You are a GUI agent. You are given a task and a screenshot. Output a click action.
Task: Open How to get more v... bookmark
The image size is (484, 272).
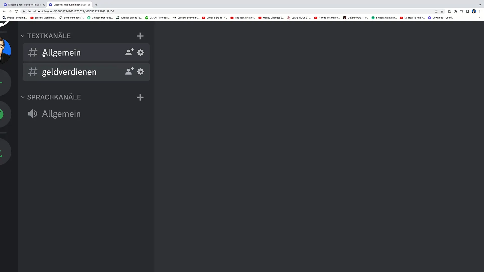click(327, 18)
